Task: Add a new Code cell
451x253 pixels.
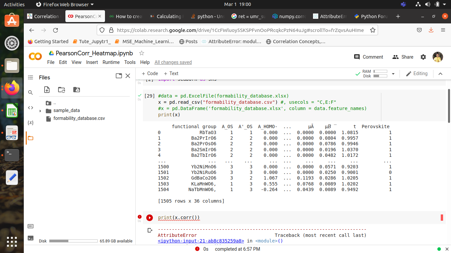Action: pos(150,73)
